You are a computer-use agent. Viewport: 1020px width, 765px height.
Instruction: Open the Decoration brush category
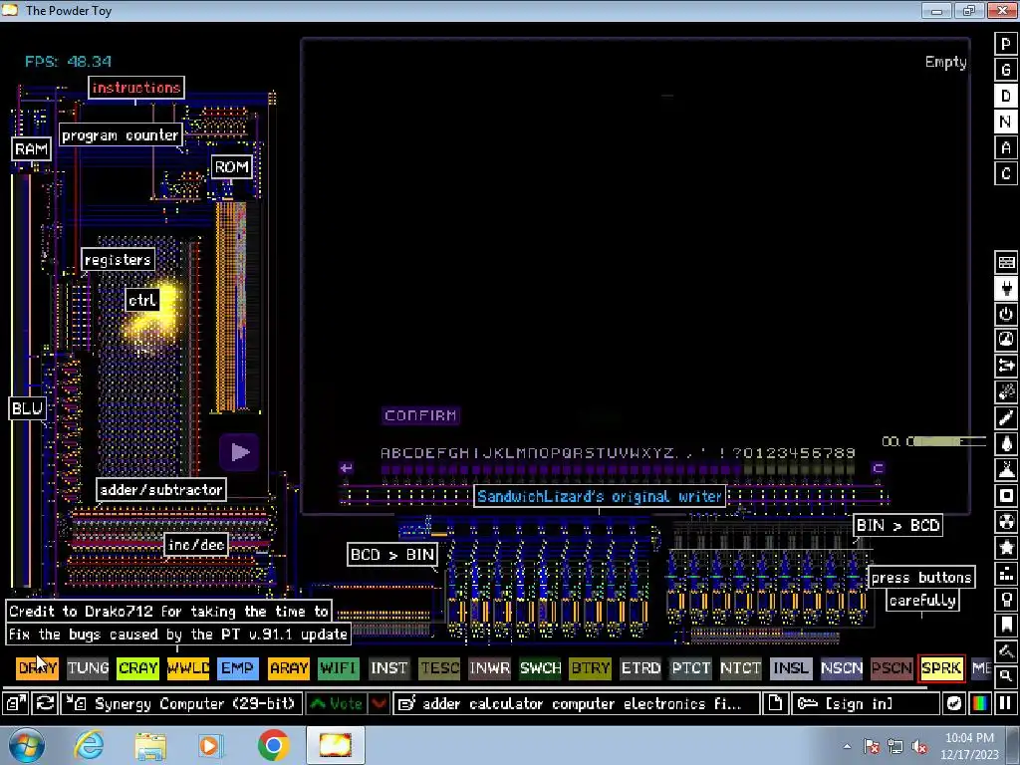[1006, 651]
